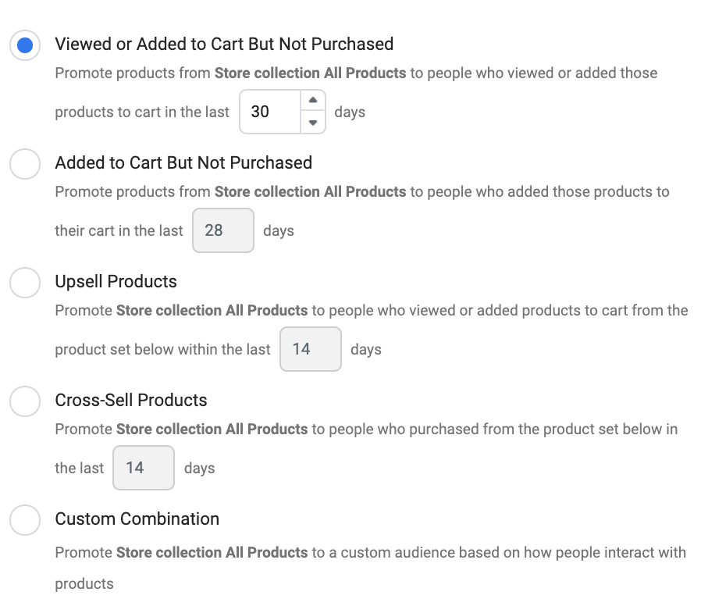
Task: Click the Added to Cart But Not Purchased label
Action: pyautogui.click(x=183, y=162)
